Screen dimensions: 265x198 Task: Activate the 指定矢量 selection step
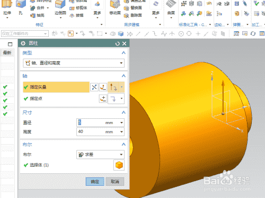[x=56, y=87]
